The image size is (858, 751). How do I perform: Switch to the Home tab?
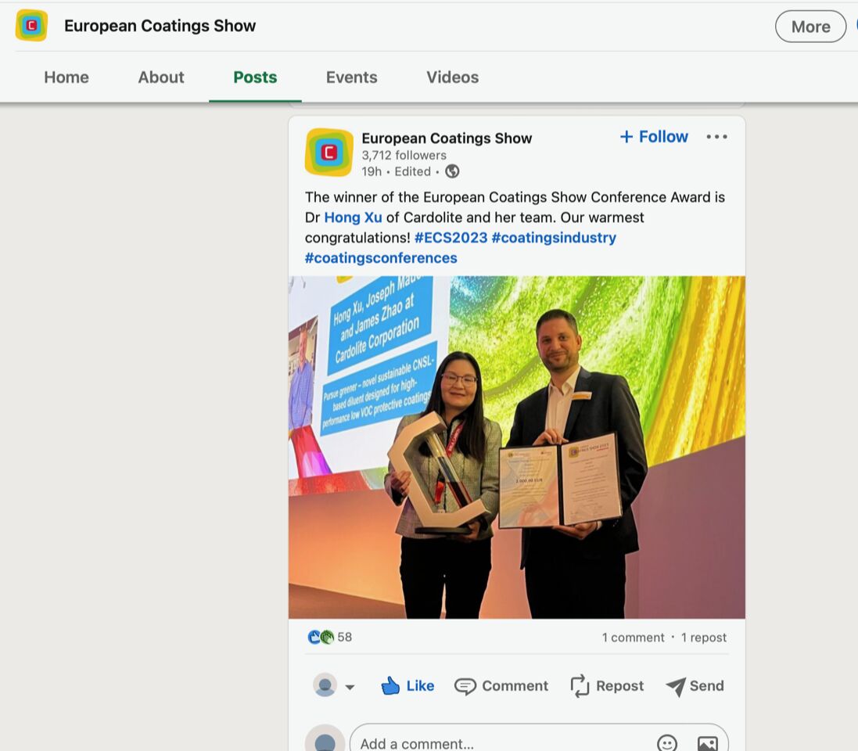66,77
